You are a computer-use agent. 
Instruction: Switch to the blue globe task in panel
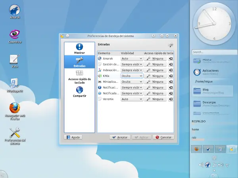tap(208, 149)
